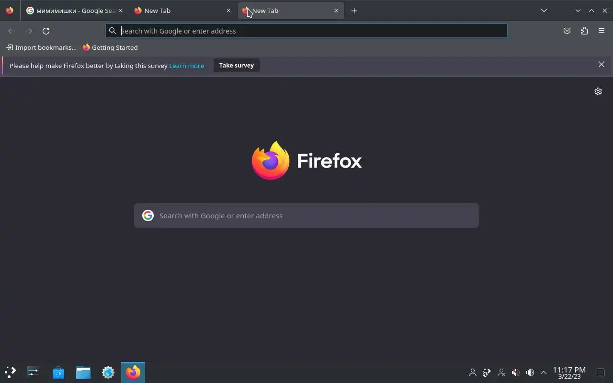Click the Firefox logo on new tab page
Screen dimensions: 613x383
[306, 160]
